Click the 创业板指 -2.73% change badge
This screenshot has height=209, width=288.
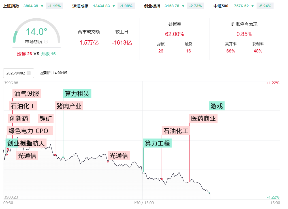coord(195,6)
